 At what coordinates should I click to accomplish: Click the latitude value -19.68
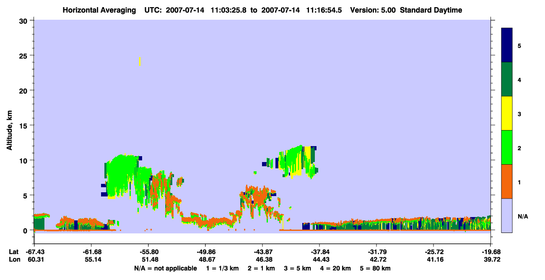(x=490, y=252)
